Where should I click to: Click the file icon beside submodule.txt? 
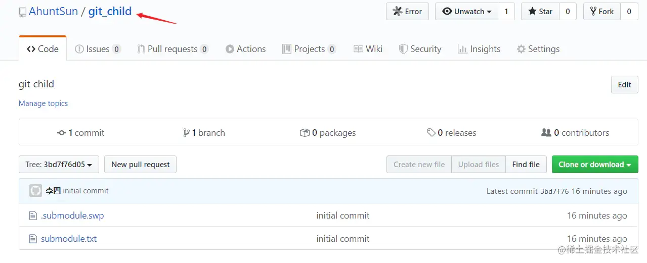(33, 239)
